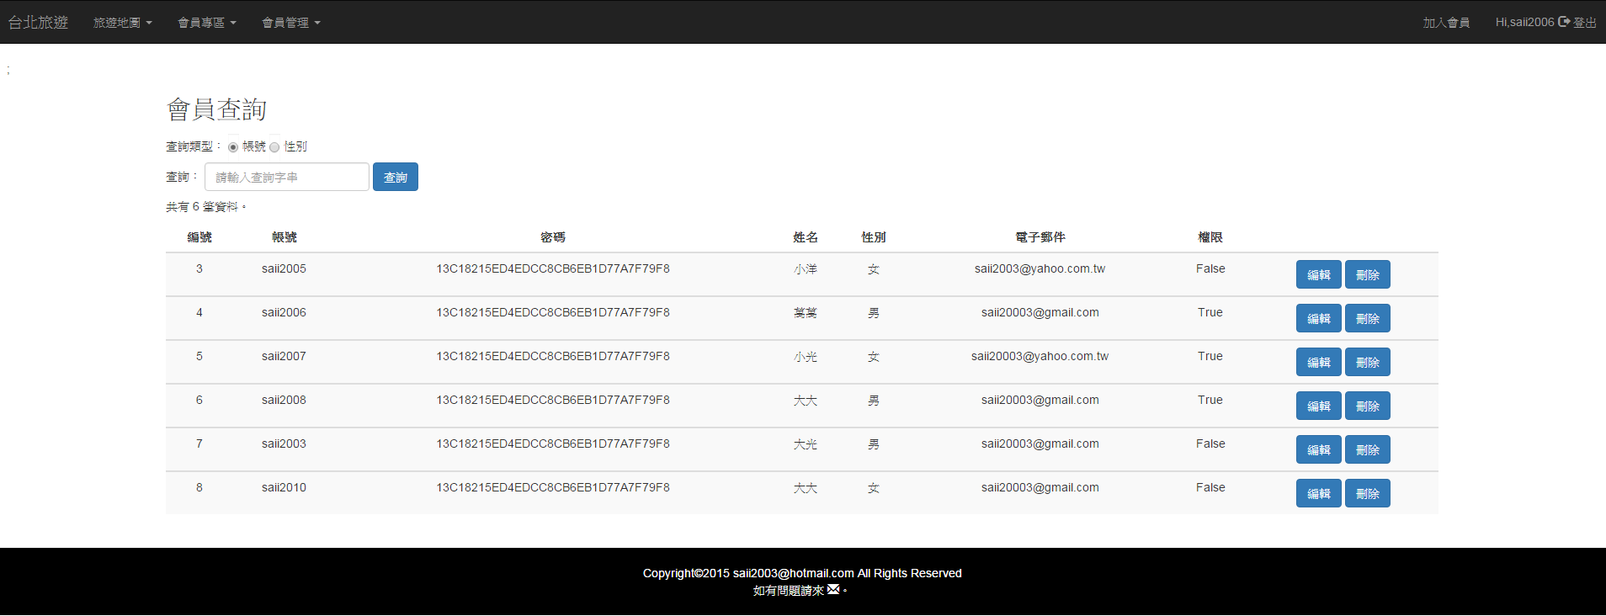Click the 姓名 column header
This screenshot has height=616, width=1606.
click(806, 237)
